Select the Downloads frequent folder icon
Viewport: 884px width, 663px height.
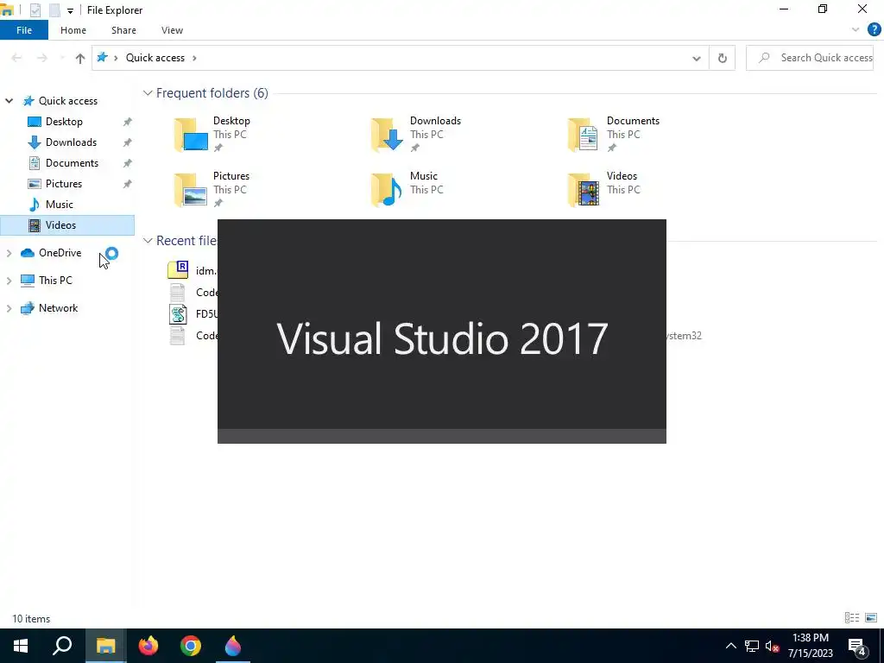coord(388,134)
